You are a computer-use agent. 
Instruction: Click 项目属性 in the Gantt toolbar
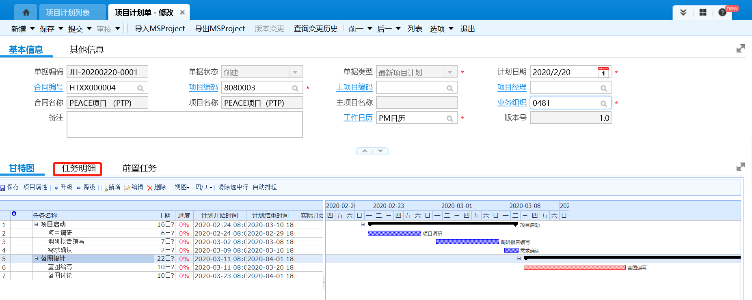35,187
